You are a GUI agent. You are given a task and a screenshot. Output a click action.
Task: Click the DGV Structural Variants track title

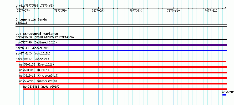coord(37,34)
